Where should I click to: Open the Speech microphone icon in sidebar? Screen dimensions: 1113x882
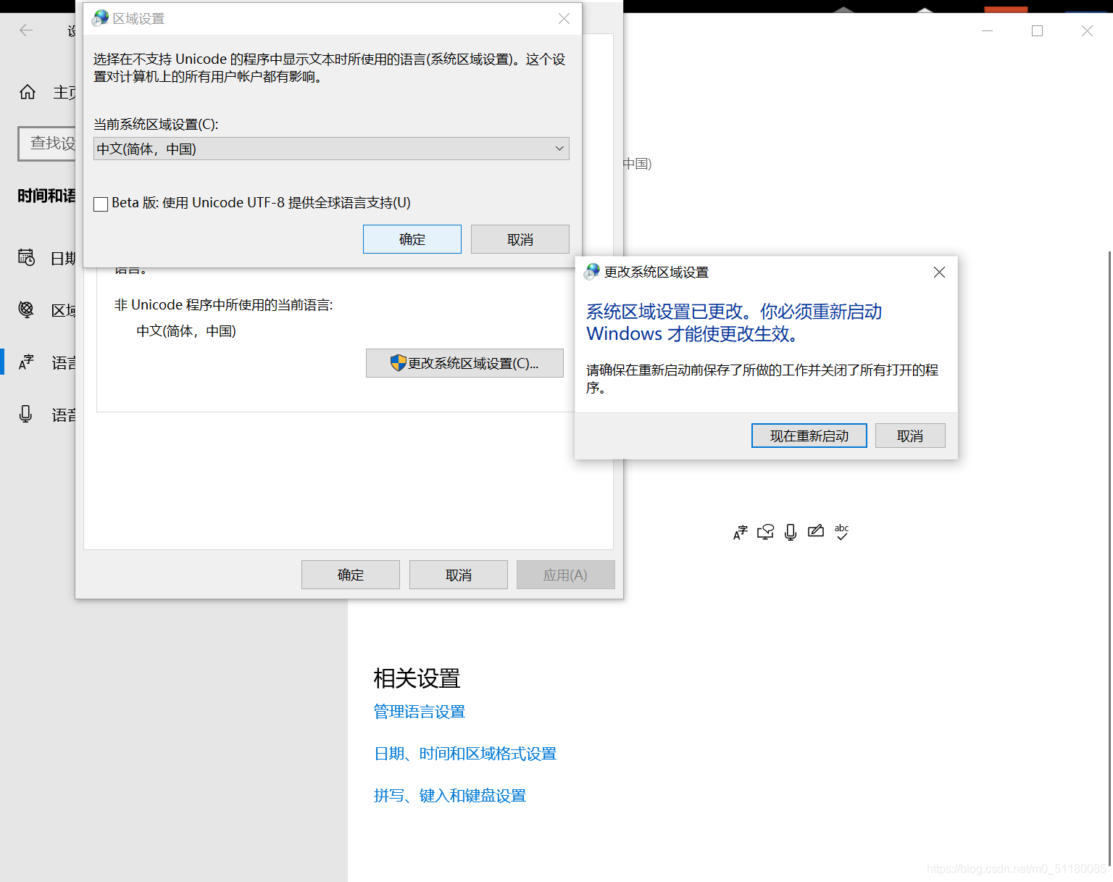(26, 414)
